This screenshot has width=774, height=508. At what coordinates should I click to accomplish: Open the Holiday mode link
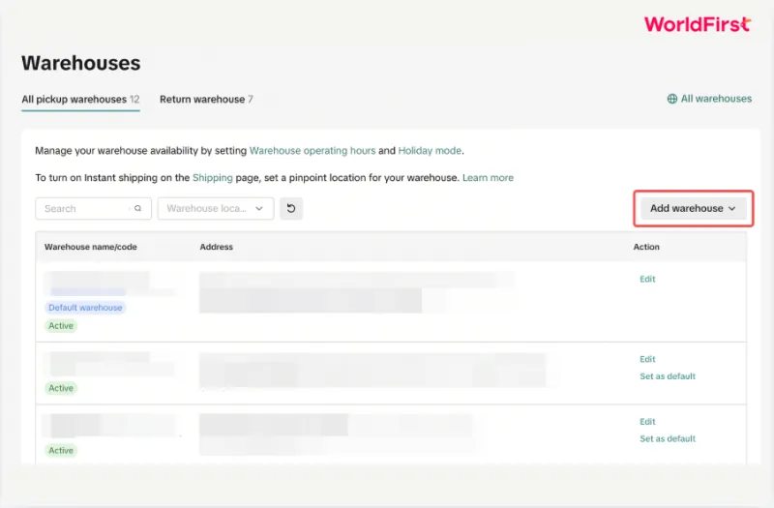pyautogui.click(x=430, y=151)
